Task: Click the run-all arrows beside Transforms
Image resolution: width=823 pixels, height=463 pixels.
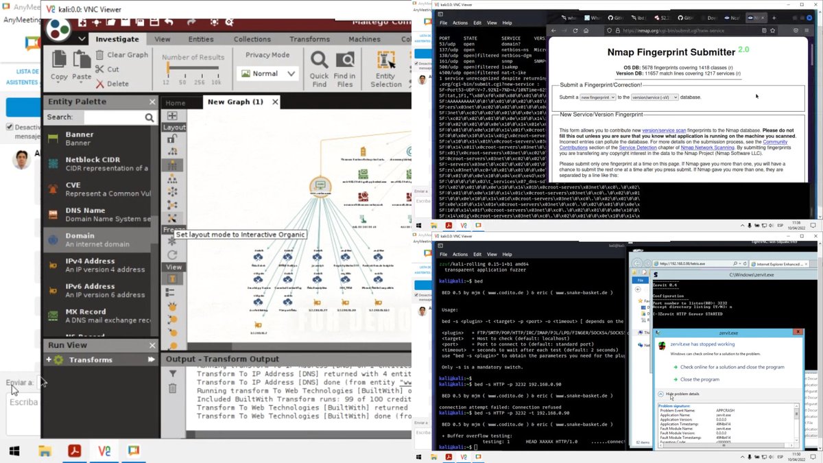Action: point(151,359)
